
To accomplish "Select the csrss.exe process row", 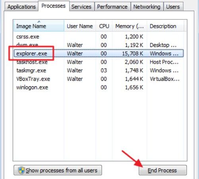I will pyautogui.click(x=99, y=37).
